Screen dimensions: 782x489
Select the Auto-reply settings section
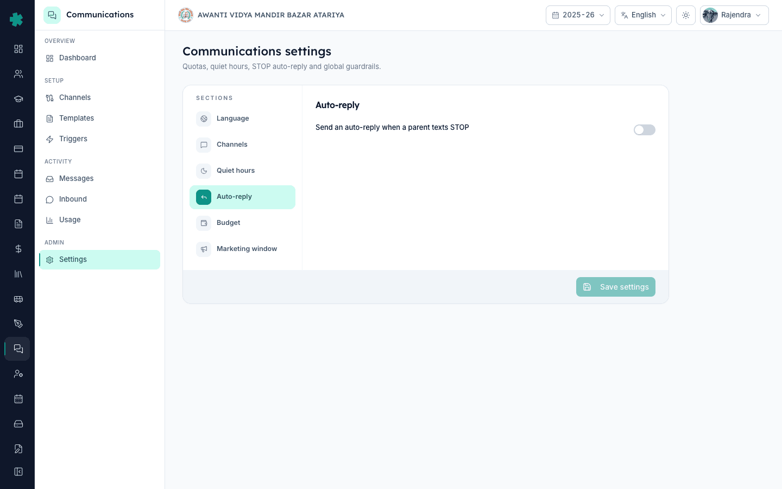242,197
